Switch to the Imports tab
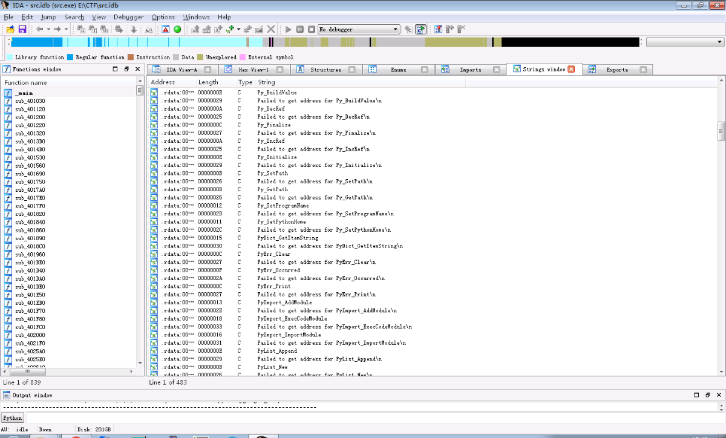 [470, 70]
